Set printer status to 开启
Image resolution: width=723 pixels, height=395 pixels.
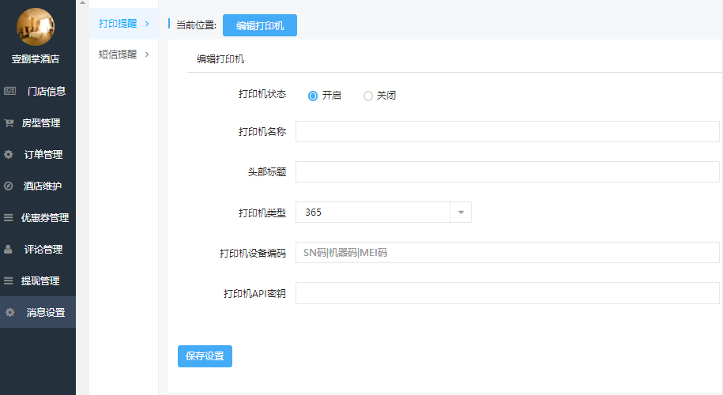coord(313,96)
